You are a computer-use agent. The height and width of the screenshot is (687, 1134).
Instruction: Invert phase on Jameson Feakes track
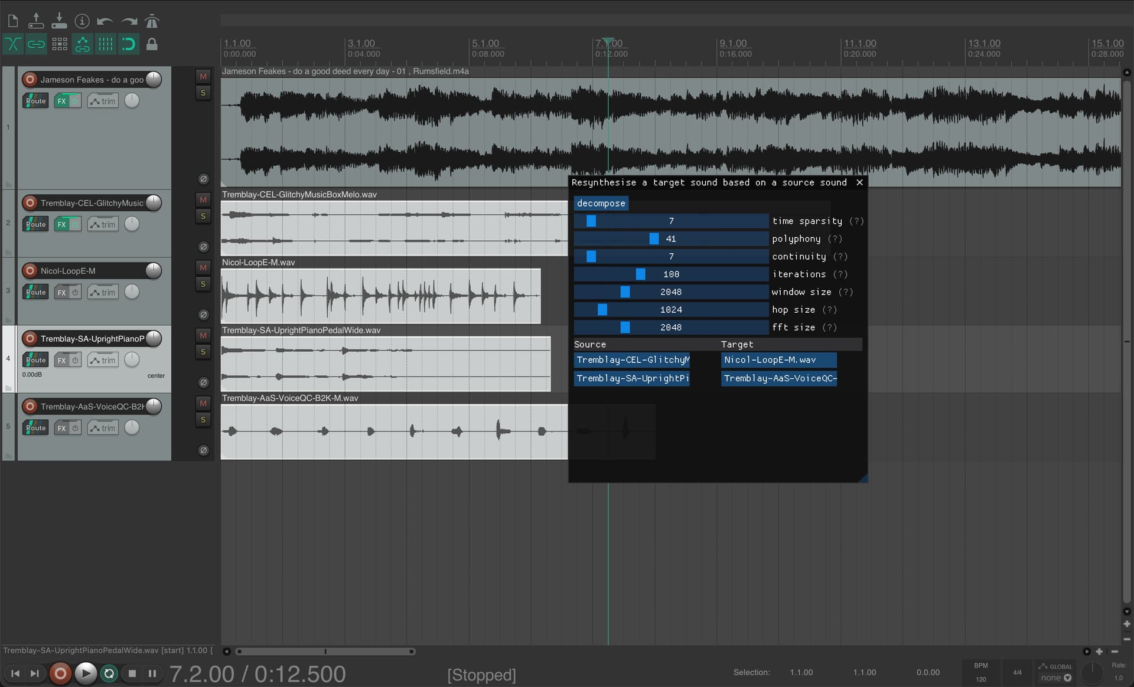point(203,179)
